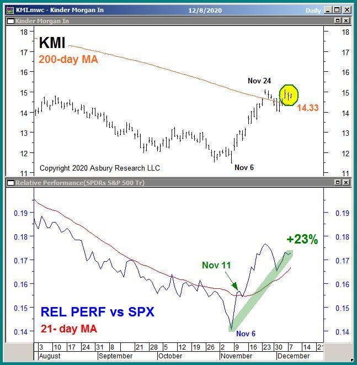Image resolution: width=357 pixels, height=365 pixels.
Task: Click the +23% annotation on relative performance chart
Action: (302, 240)
